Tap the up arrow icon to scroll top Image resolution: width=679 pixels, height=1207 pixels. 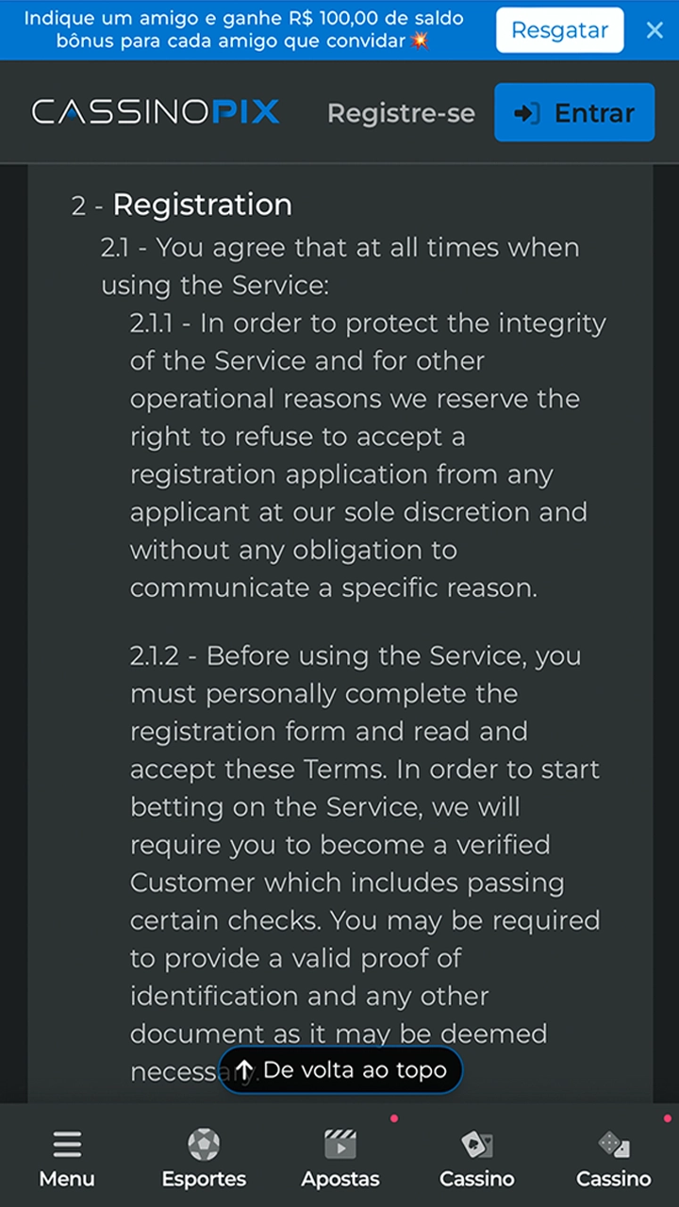point(244,1070)
